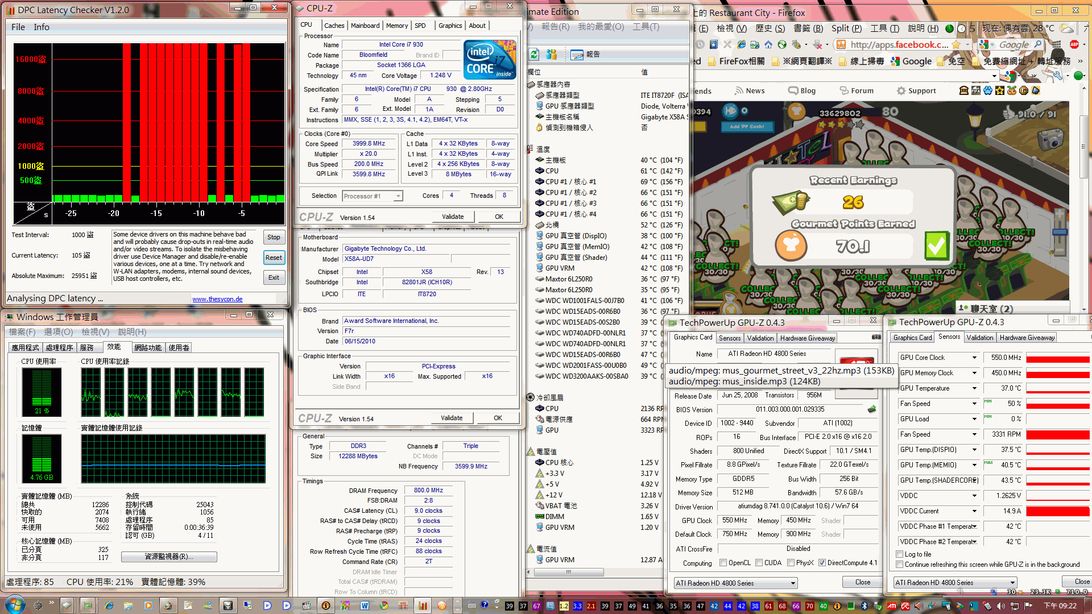Click the green checkmark in Recent Earnings
Image resolution: width=1092 pixels, height=614 pixels.
936,246
